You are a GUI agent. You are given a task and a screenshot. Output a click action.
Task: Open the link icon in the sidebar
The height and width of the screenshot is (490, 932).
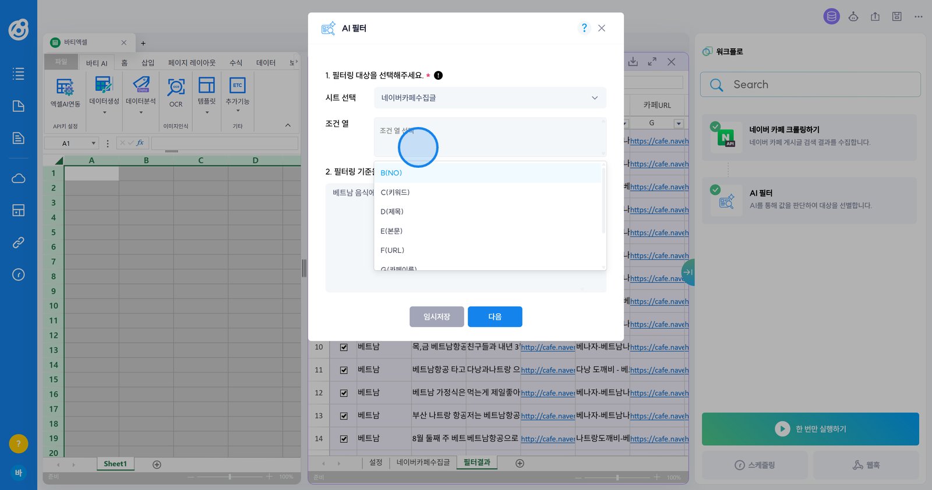click(18, 242)
